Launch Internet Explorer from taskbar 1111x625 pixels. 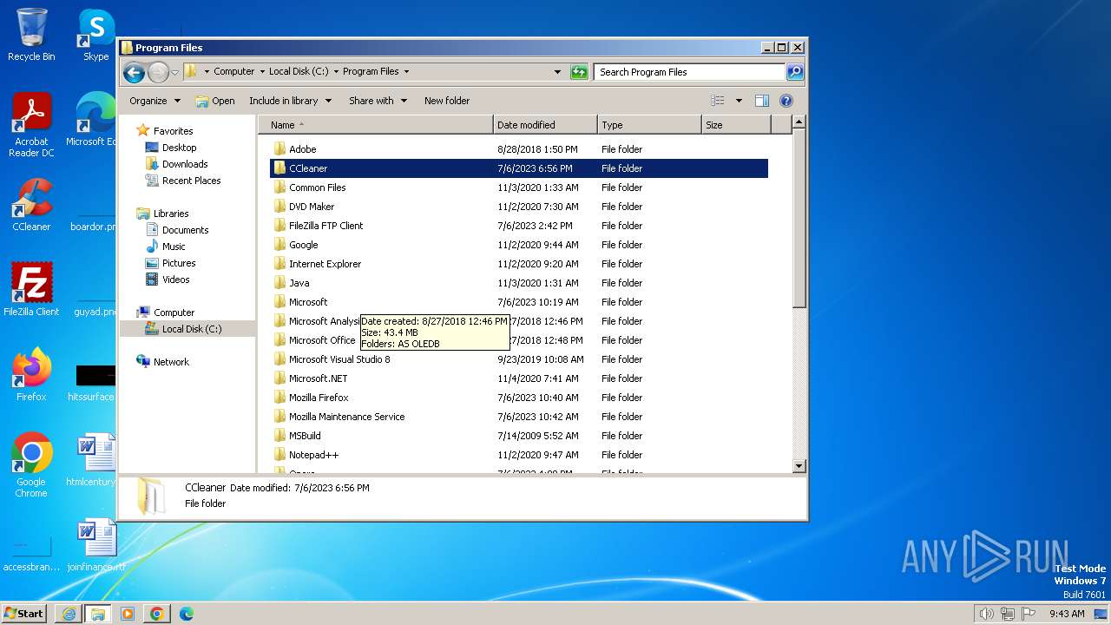pyautogui.click(x=69, y=614)
